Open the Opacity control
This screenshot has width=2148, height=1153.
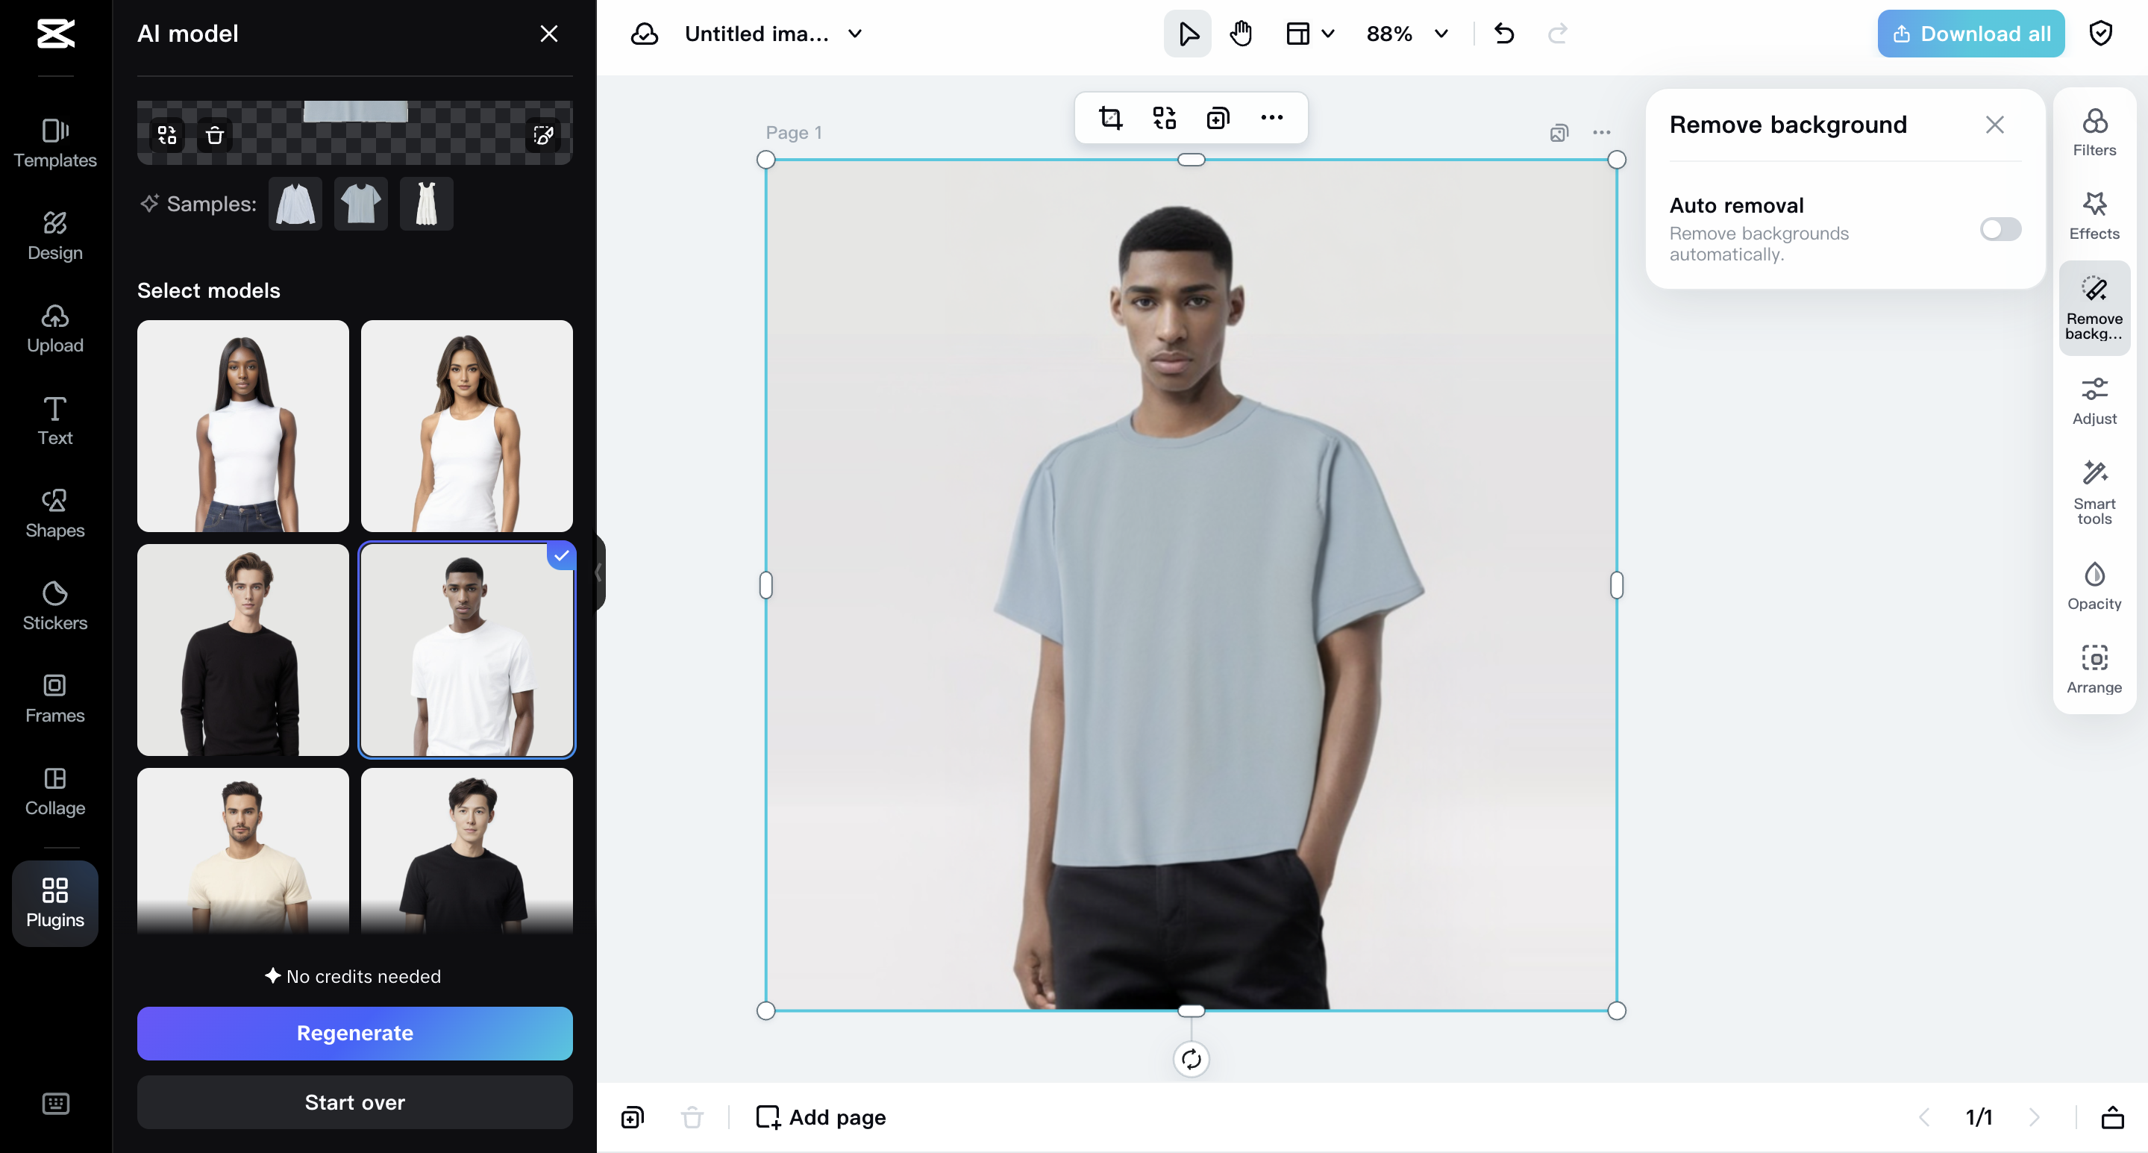(x=2093, y=586)
